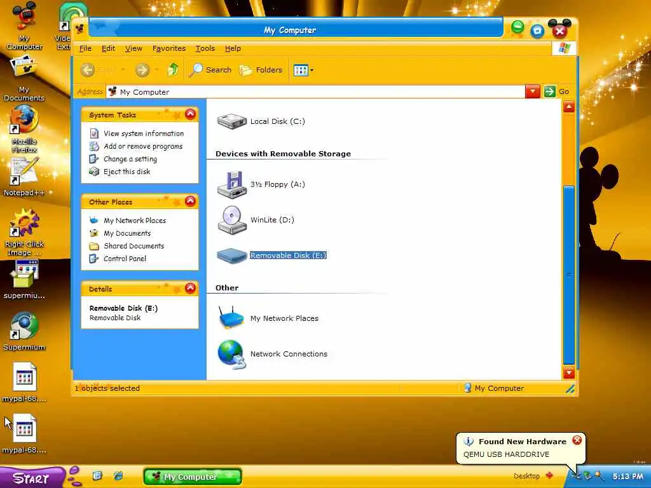651x488 pixels.
Task: Click the Start button
Action: [x=32, y=478]
